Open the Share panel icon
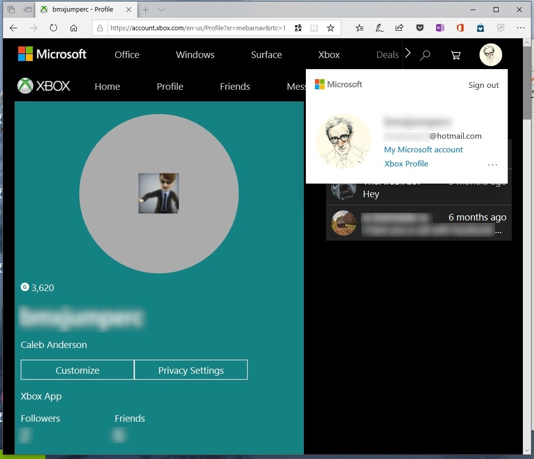Image resolution: width=534 pixels, height=459 pixels. 399,28
